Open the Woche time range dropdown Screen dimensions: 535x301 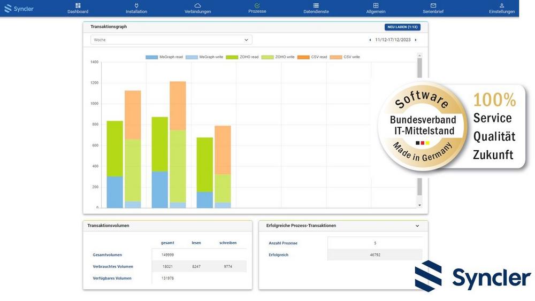tap(171, 40)
